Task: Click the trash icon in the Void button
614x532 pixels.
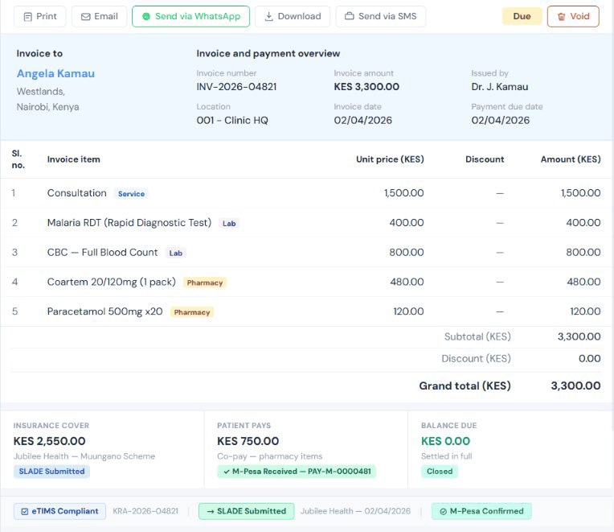Action: (562, 17)
